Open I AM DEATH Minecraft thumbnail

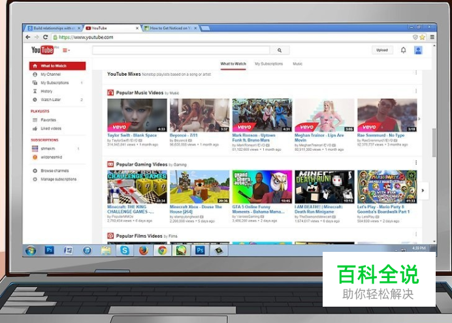(x=325, y=187)
